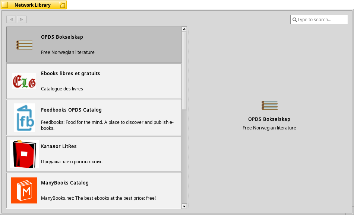
Task: Click the OPDS Bokselskap stacked books icon in list
Action: click(x=24, y=45)
